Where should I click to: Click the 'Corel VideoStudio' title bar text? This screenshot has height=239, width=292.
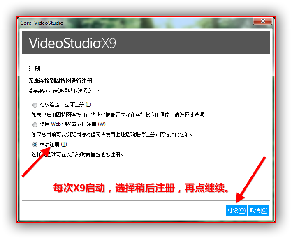[42, 23]
